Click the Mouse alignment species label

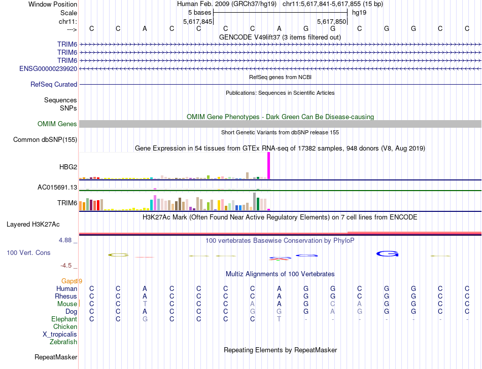(x=67, y=304)
